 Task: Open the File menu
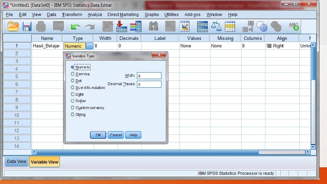click(x=10, y=15)
